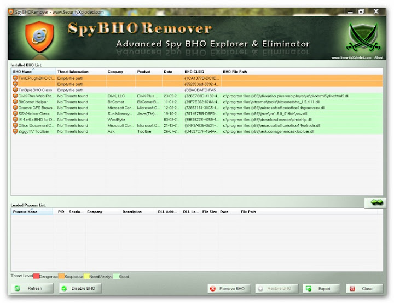Sort BHO list by Company column
This screenshot has height=303, width=394.
click(x=120, y=72)
